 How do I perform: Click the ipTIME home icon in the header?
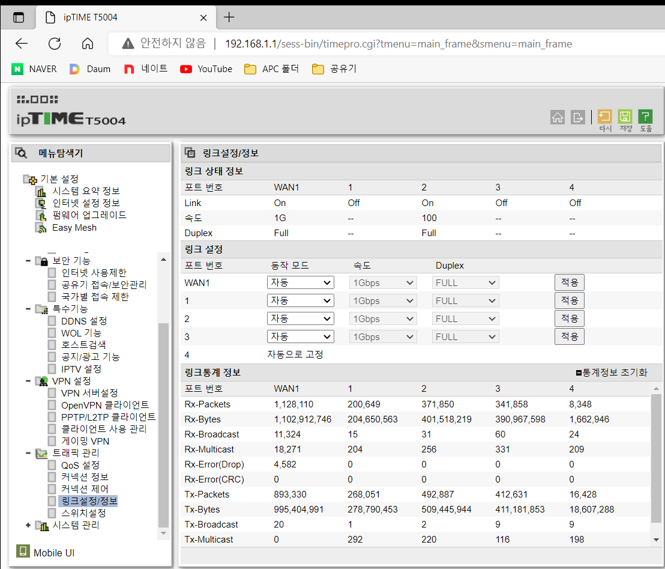(x=558, y=117)
